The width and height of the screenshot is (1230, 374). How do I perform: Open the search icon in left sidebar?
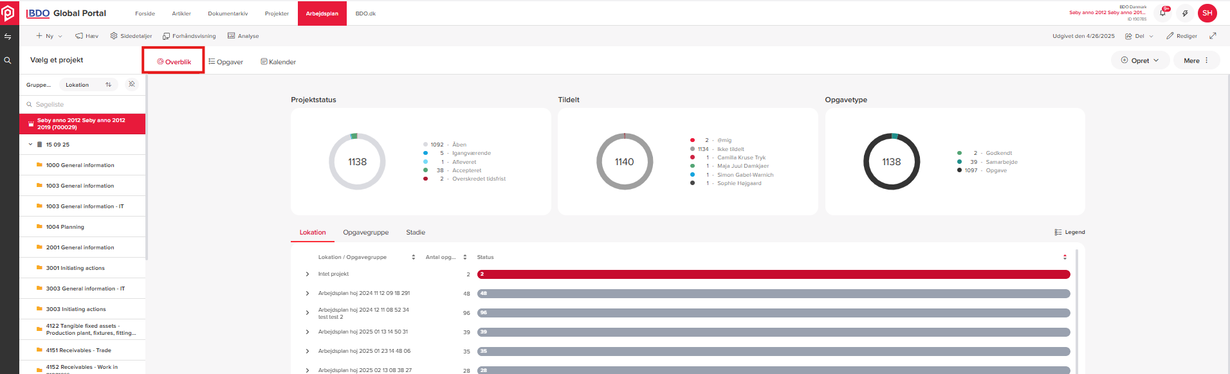(x=8, y=60)
